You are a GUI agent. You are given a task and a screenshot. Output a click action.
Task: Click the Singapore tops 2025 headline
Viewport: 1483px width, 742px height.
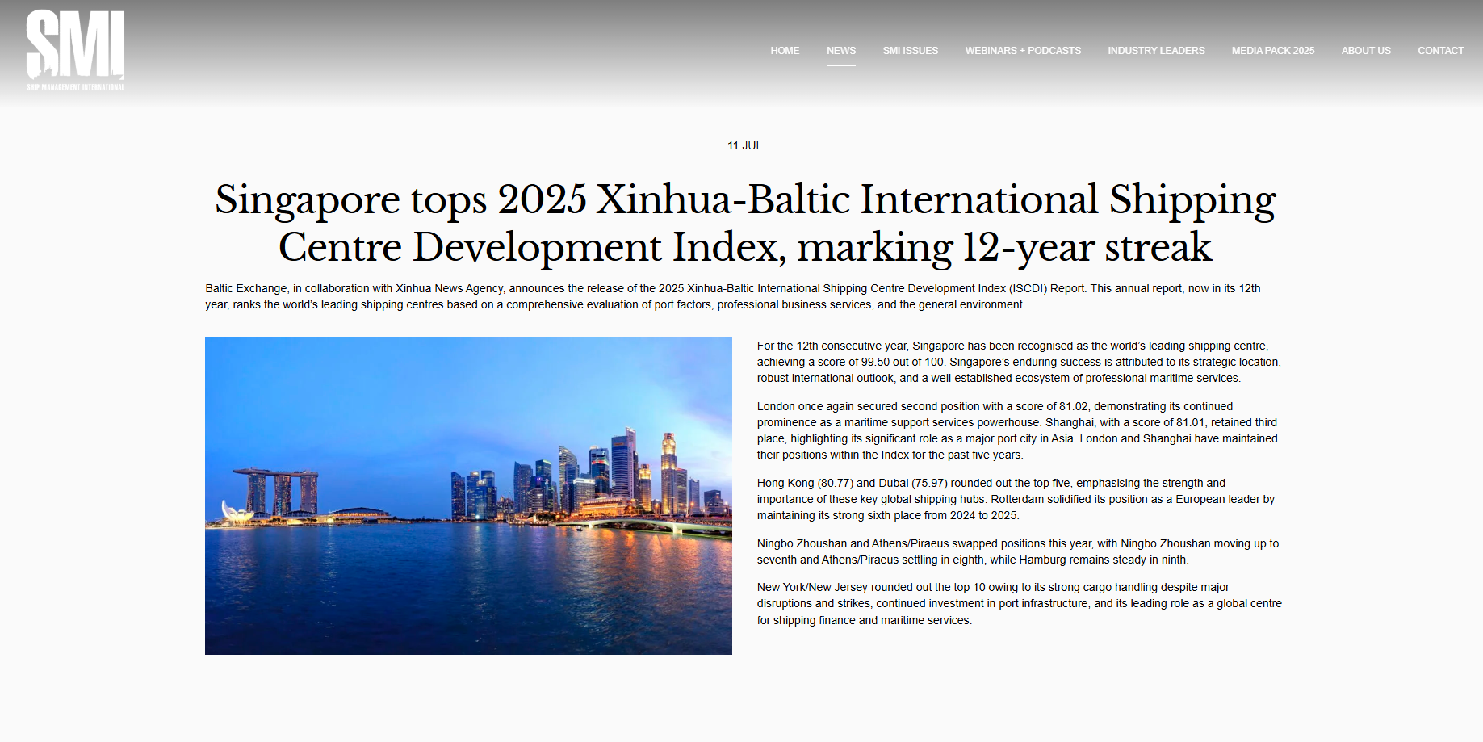[x=744, y=223]
